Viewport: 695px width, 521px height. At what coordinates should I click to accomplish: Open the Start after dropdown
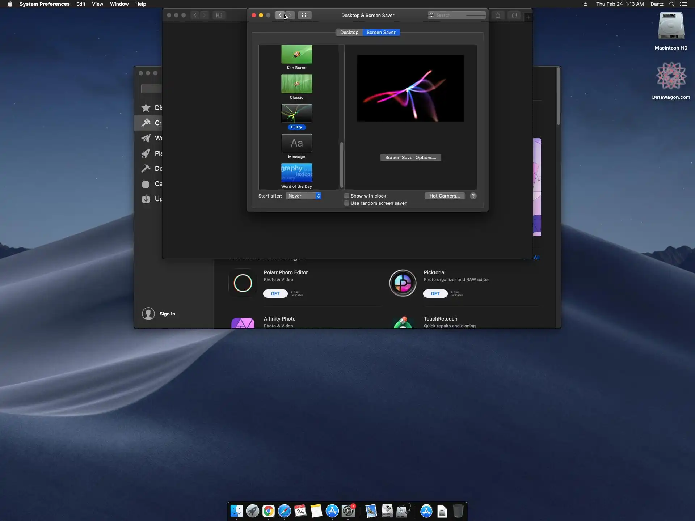tap(303, 196)
